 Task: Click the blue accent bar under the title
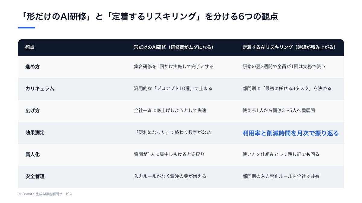tap(27, 28)
